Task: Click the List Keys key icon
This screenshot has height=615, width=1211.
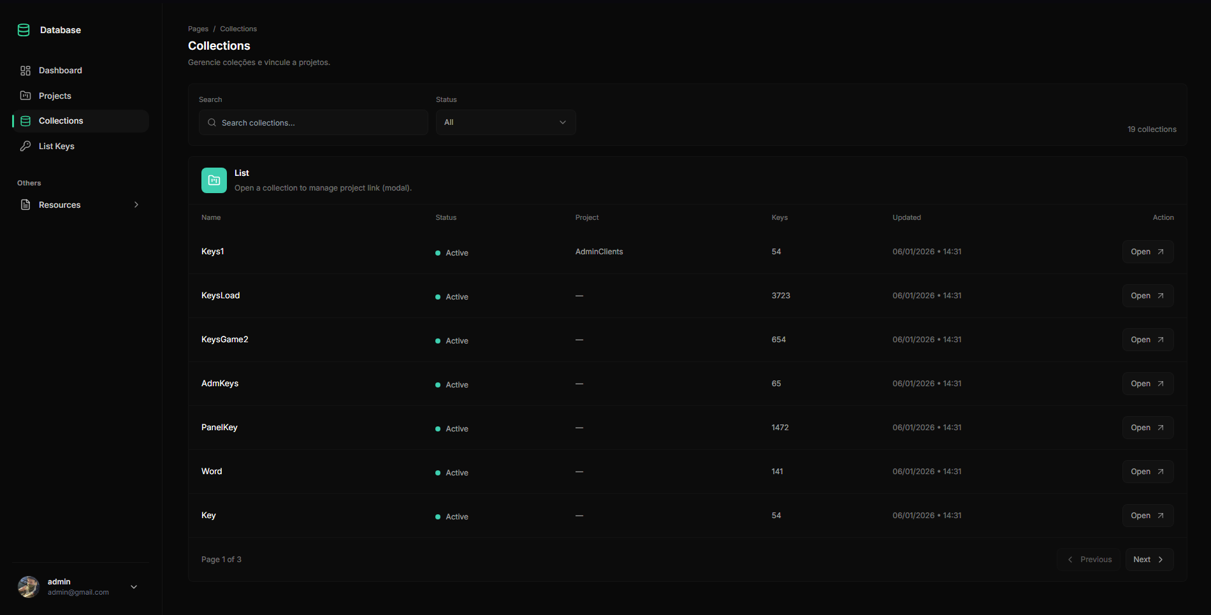Action: [x=25, y=146]
